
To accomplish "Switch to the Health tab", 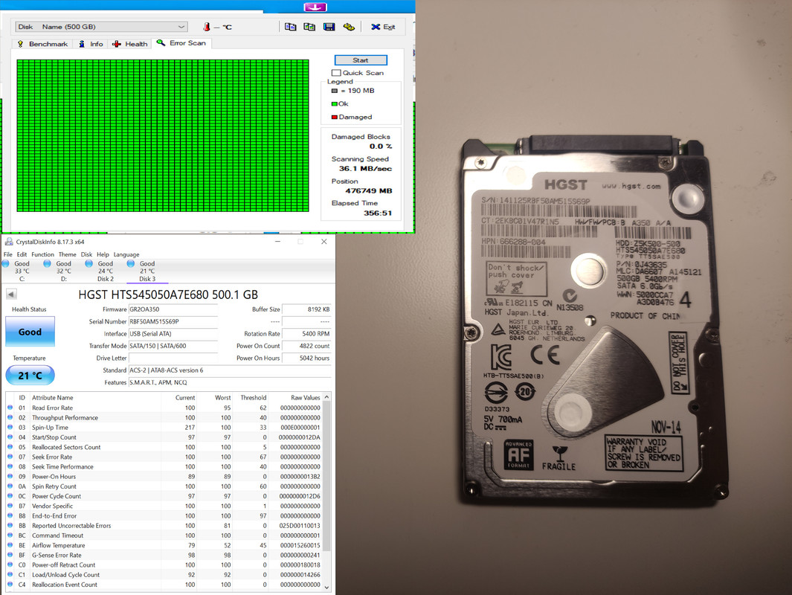I will [x=130, y=44].
